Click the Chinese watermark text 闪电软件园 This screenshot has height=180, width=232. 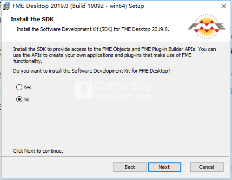click(x=123, y=86)
